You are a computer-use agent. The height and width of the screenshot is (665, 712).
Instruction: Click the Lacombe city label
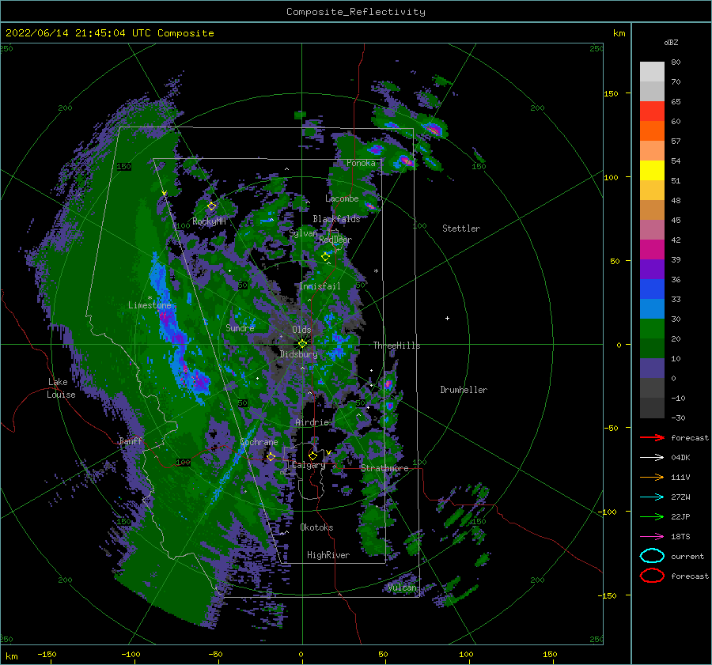tap(342, 198)
